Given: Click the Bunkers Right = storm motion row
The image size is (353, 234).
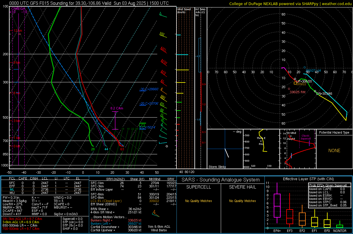Looking at the screenshot, I should (x=116, y=220).
